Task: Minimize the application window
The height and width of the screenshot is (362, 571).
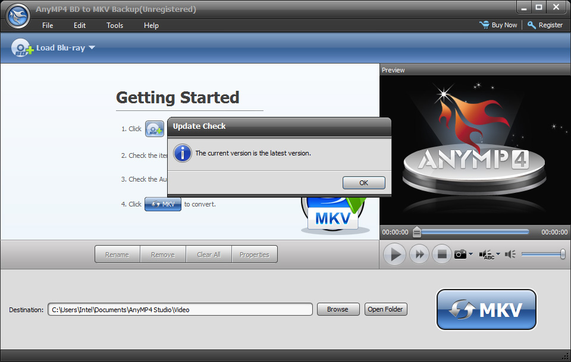Action: tap(524, 7)
